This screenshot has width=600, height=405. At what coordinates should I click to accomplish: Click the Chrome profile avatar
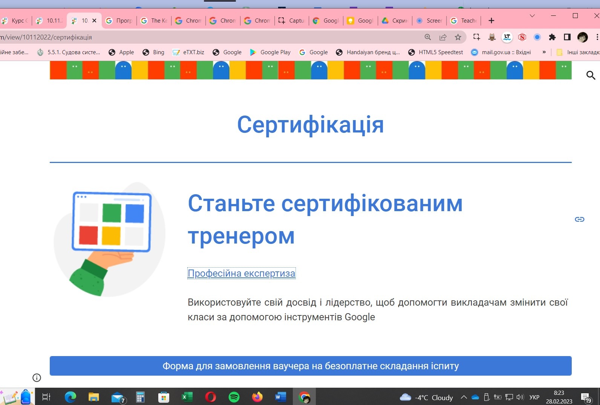tap(583, 37)
